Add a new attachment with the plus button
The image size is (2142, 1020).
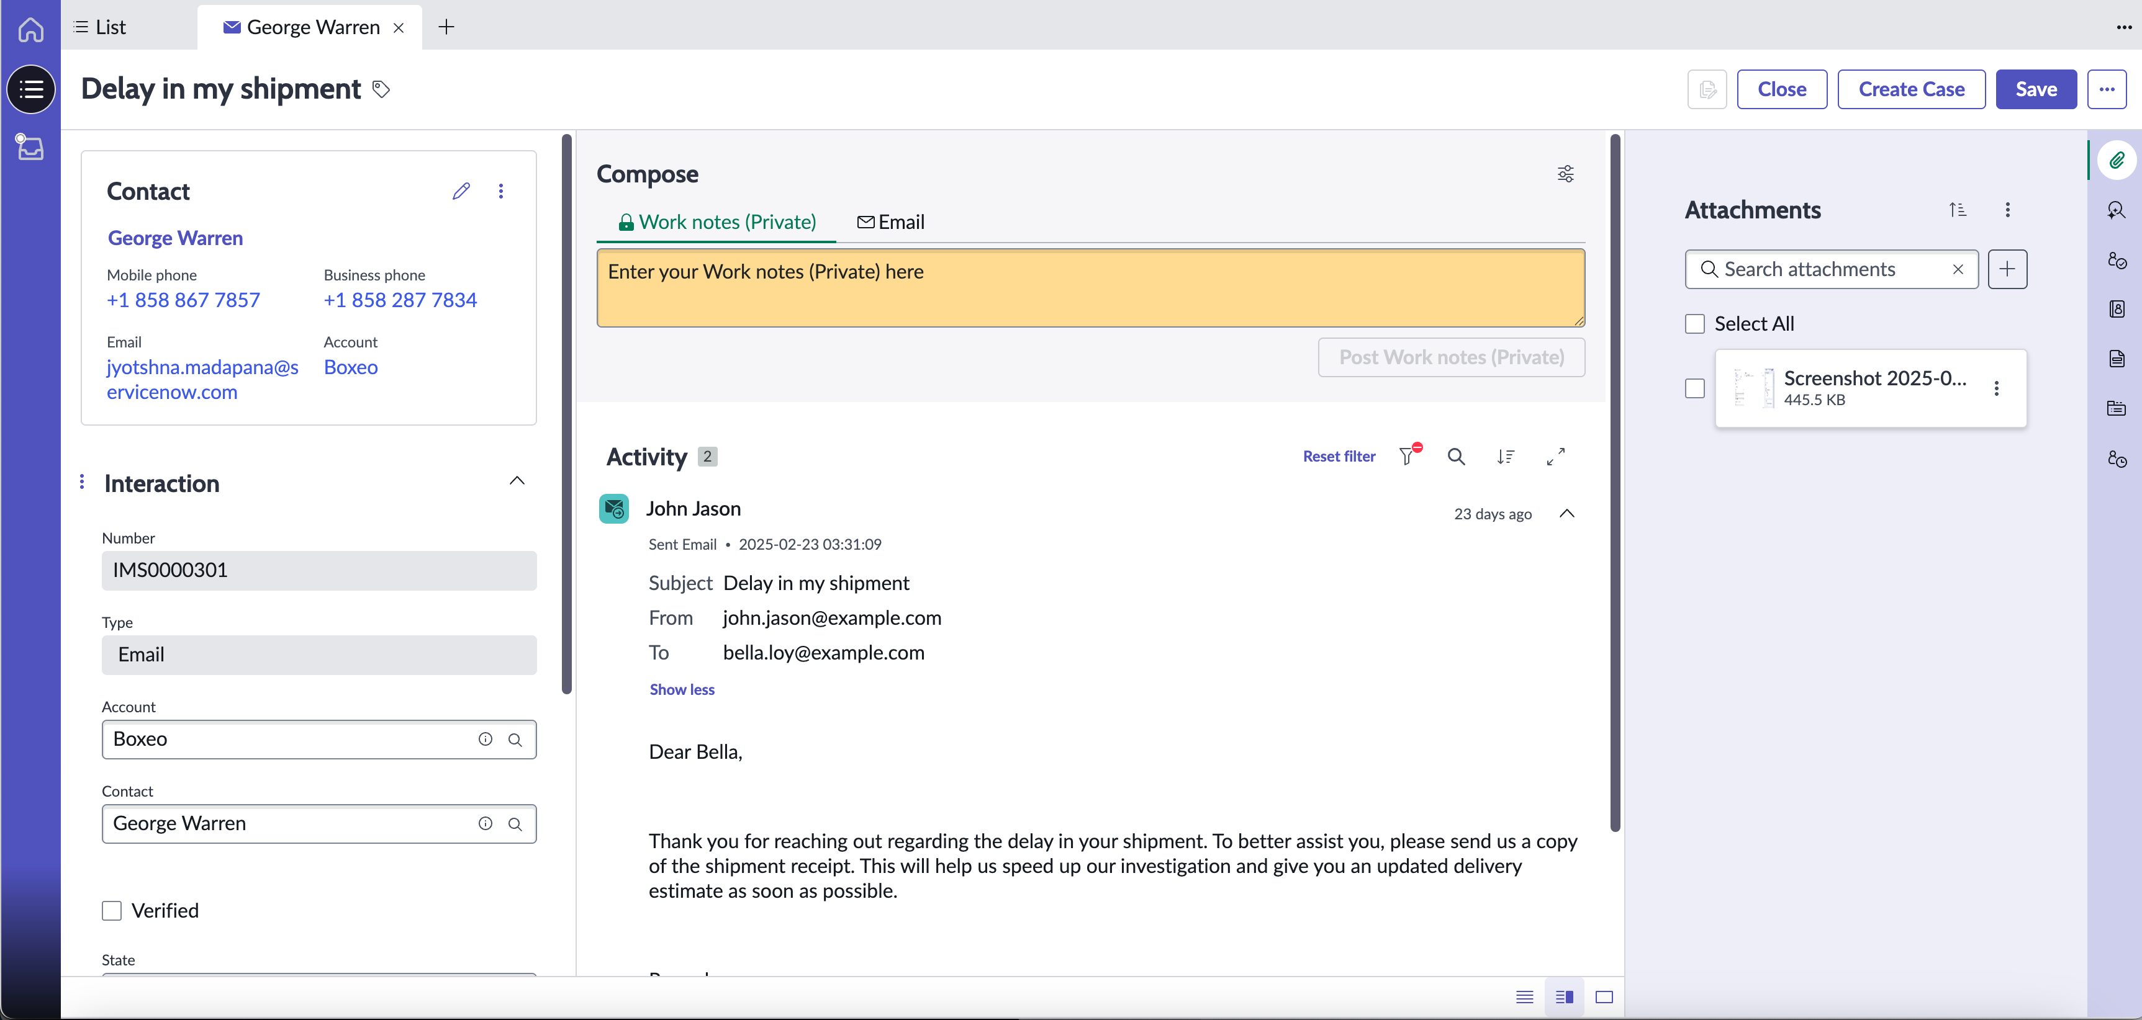tap(2007, 269)
